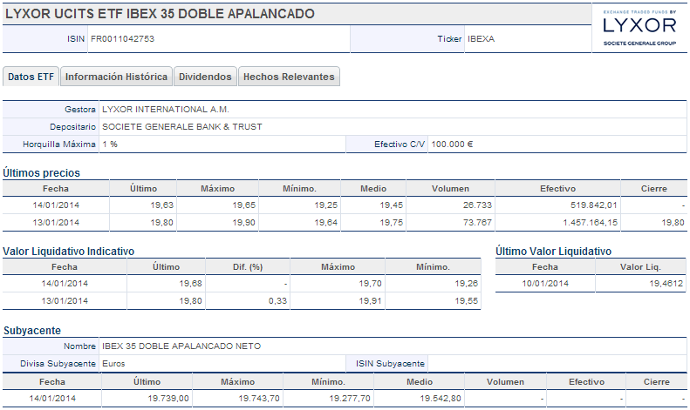This screenshot has height=410, width=690.
Task: Switch to Información Histórica tab
Action: point(116,77)
